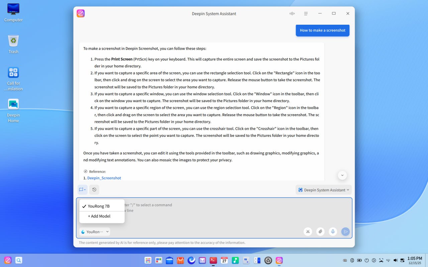Open the Computer desktop icon
428x267 pixels.
(13, 13)
